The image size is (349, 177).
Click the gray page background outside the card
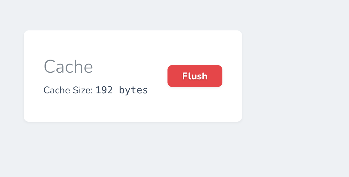pos(293,91)
